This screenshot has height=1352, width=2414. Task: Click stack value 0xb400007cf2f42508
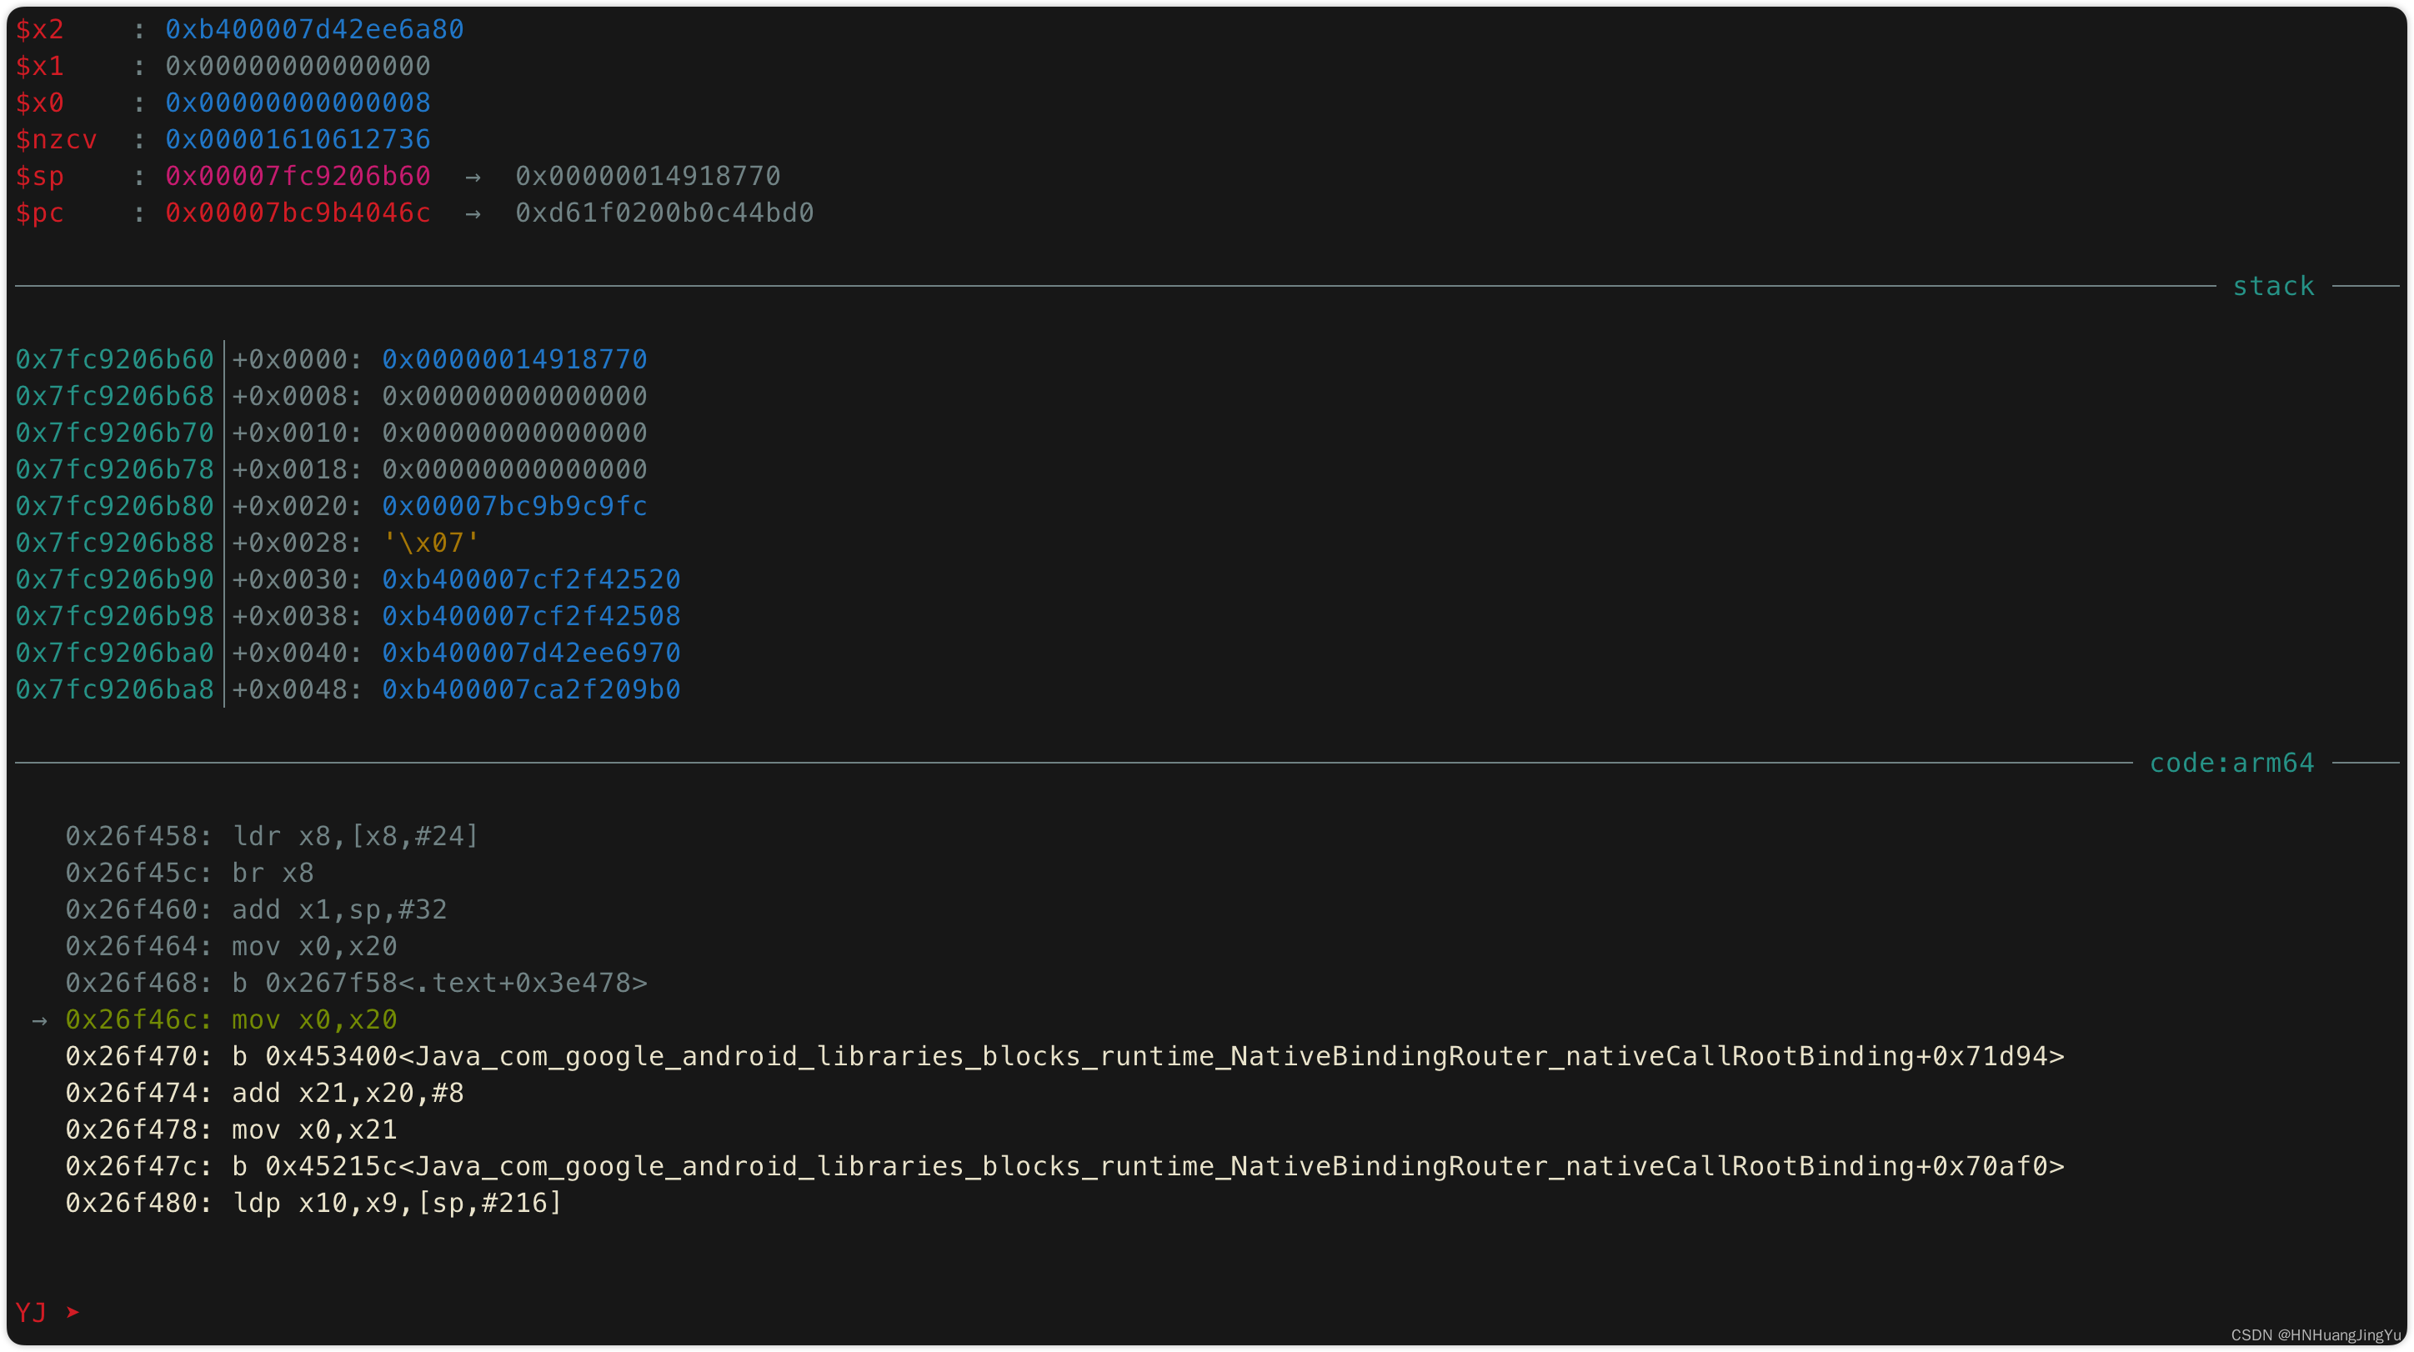530,615
